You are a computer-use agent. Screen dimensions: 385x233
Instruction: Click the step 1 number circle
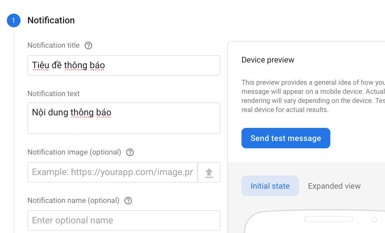point(13,20)
